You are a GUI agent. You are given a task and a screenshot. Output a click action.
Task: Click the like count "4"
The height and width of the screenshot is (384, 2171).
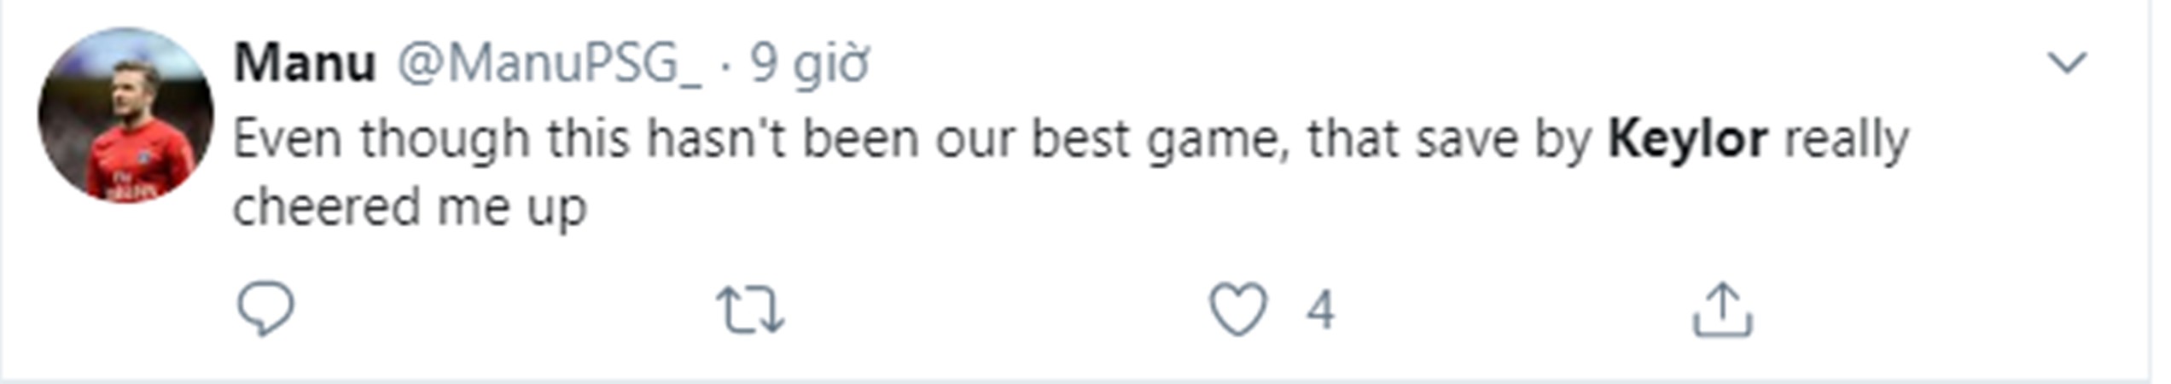[x=1319, y=309]
